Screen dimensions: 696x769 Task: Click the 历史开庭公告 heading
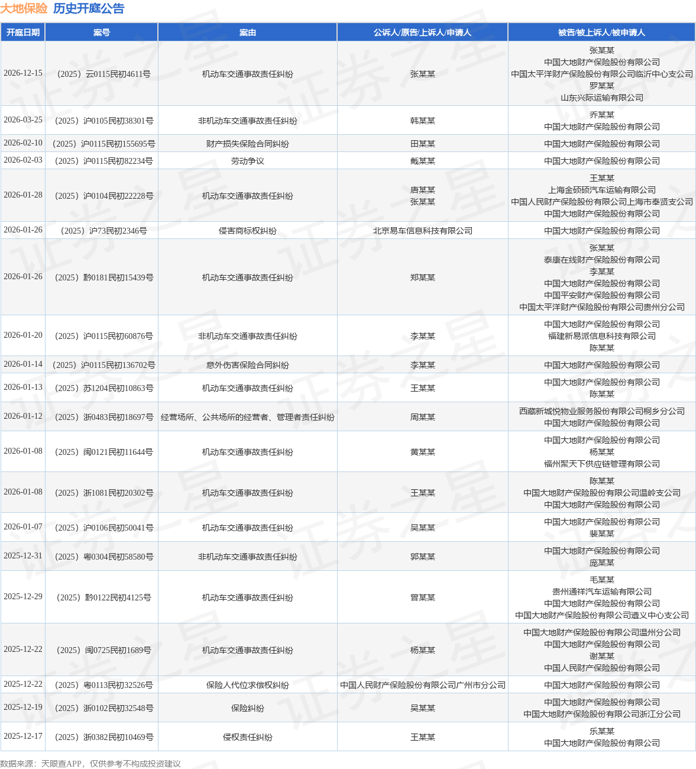point(89,8)
